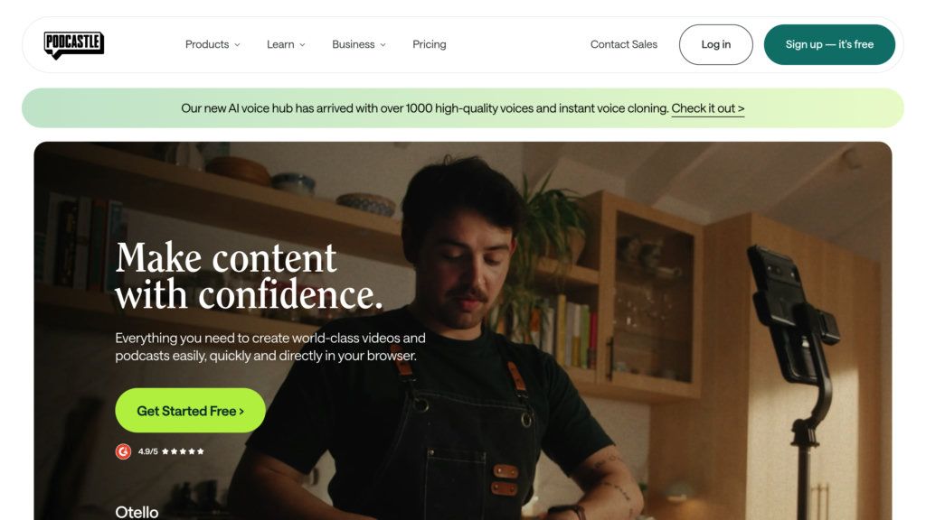926x520 pixels.
Task: Open the Products menu
Action: 213,44
